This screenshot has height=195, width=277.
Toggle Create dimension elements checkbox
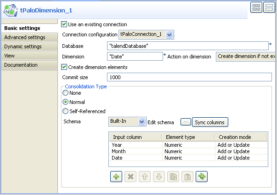pyautogui.click(x=64, y=67)
